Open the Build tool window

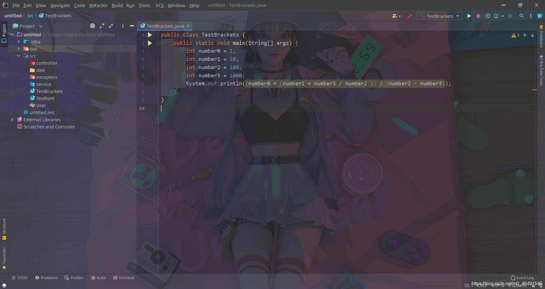(x=98, y=278)
